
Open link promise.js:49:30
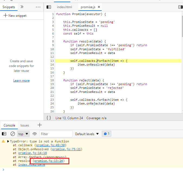(50, 145)
